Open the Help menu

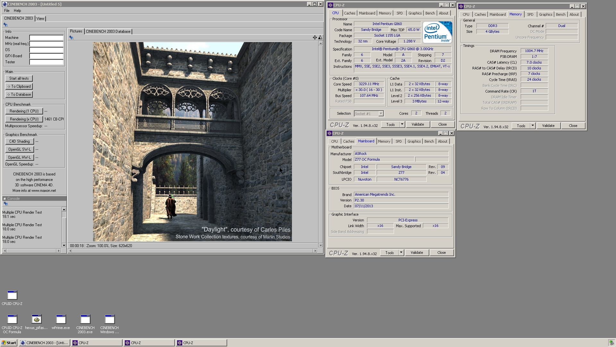click(x=17, y=11)
